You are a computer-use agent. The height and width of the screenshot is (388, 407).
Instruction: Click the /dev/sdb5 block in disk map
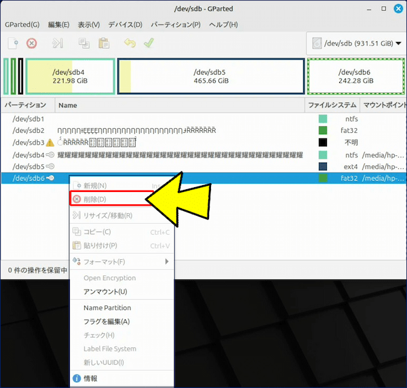coord(210,76)
